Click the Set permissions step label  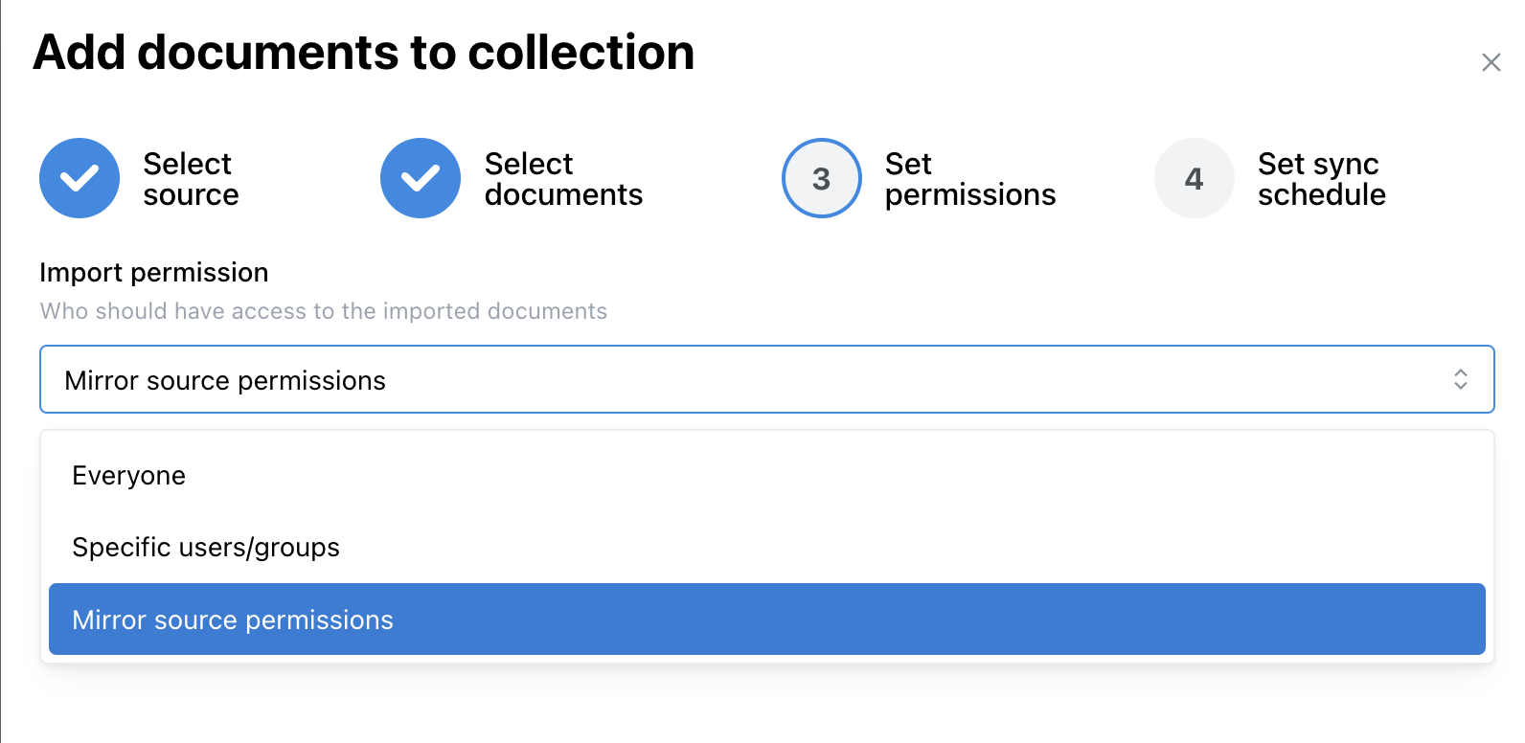tap(969, 179)
